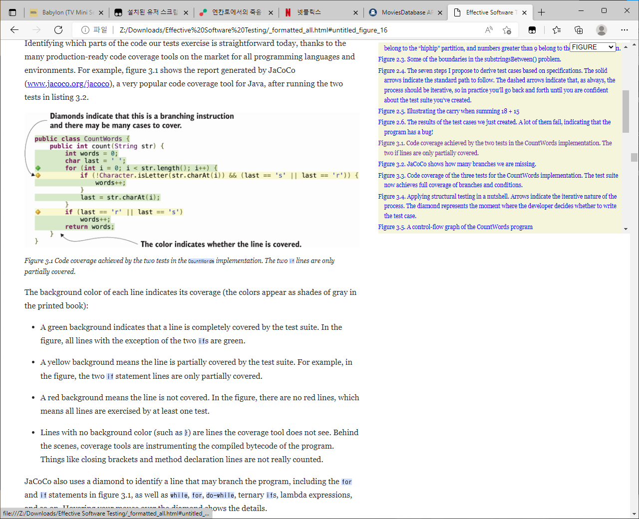Add this page to favorites
639x519 pixels.
[507, 30]
